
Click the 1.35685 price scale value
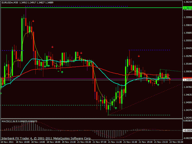click(188, 33)
